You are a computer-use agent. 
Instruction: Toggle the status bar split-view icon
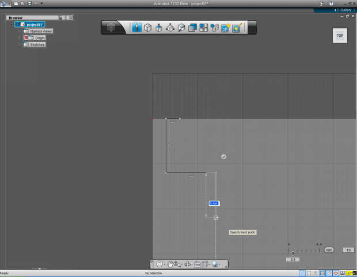coord(342,273)
